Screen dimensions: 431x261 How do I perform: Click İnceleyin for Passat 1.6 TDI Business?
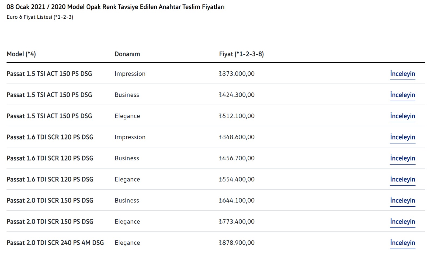pos(402,158)
